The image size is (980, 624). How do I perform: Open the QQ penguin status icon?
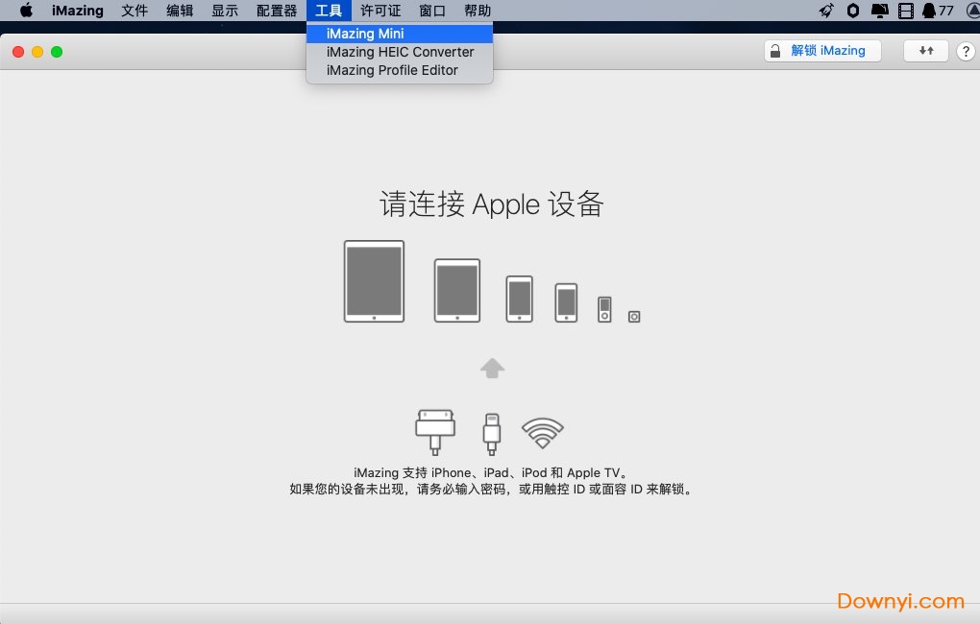929,11
